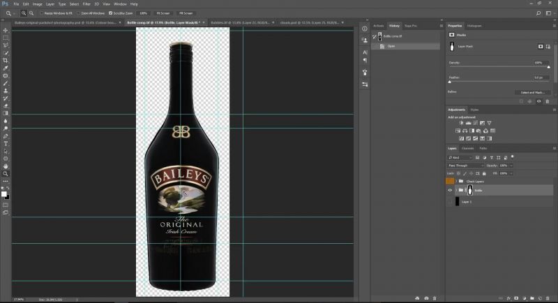This screenshot has width=558, height=303.
Task: Enable Resize Windows to Fit checkbox
Action: click(42, 13)
